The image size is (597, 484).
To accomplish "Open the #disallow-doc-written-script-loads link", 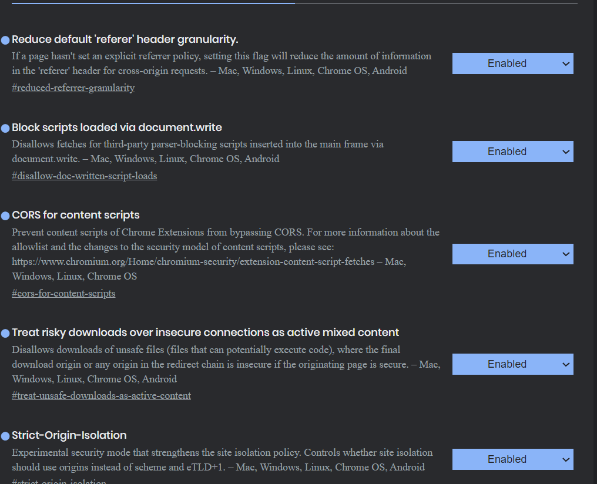I will [85, 176].
